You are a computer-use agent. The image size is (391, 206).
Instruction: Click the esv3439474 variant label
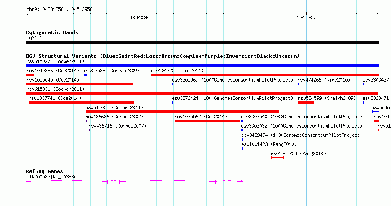point(302,135)
